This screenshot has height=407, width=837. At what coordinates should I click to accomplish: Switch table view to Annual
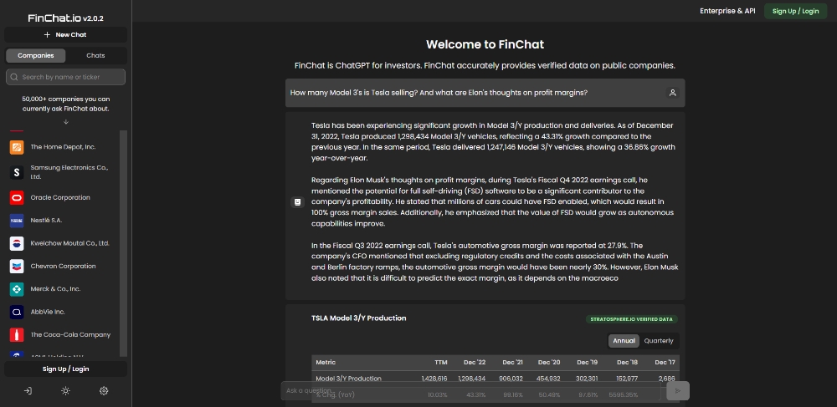click(x=624, y=341)
